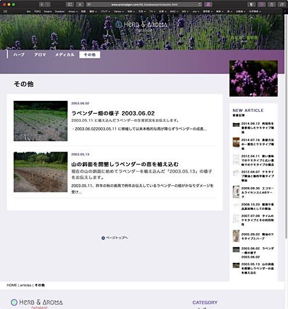
Task: Click the reload icon in the address bar
Action: (199, 4)
